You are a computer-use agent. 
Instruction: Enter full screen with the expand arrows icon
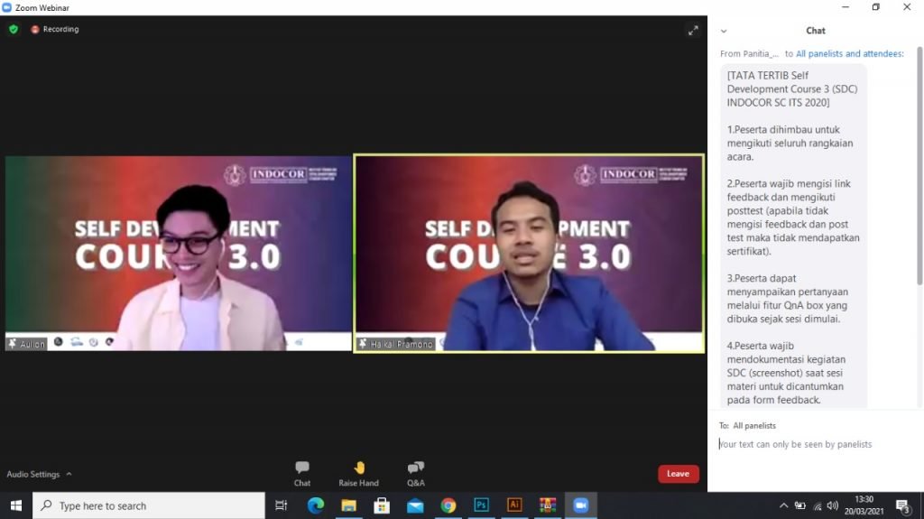coord(693,30)
